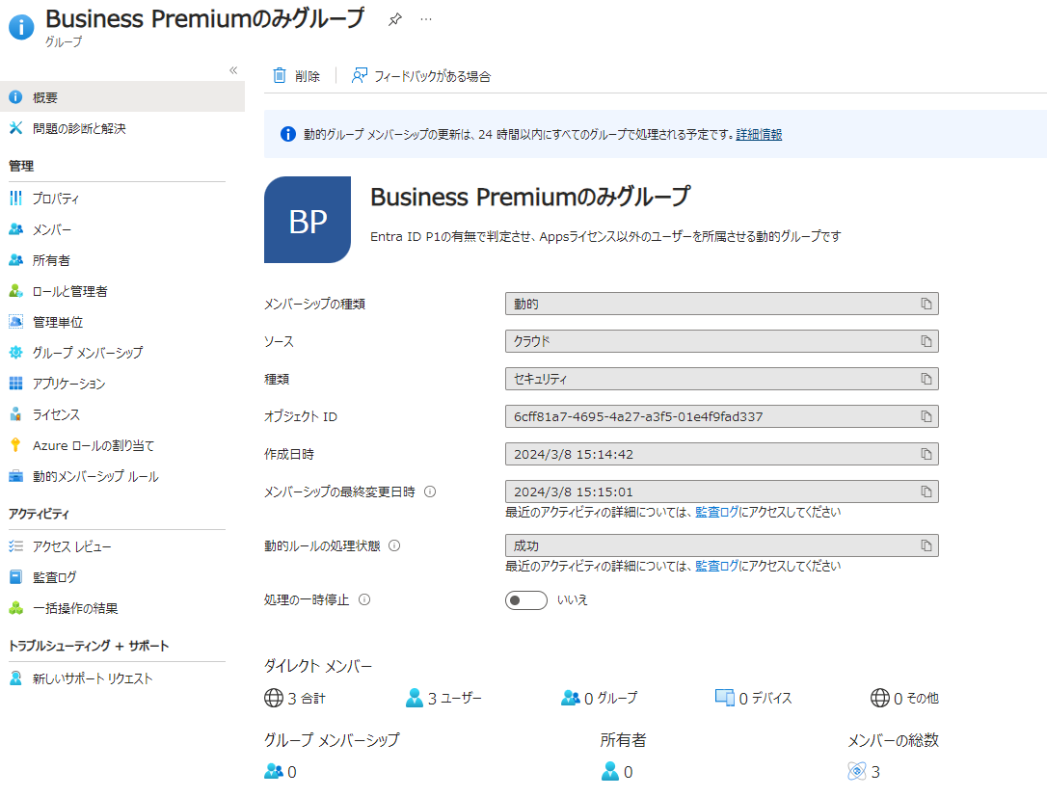The width and height of the screenshot is (1047, 797).
Task: Copy the 種類 value セキュリティ
Action: [x=926, y=379]
